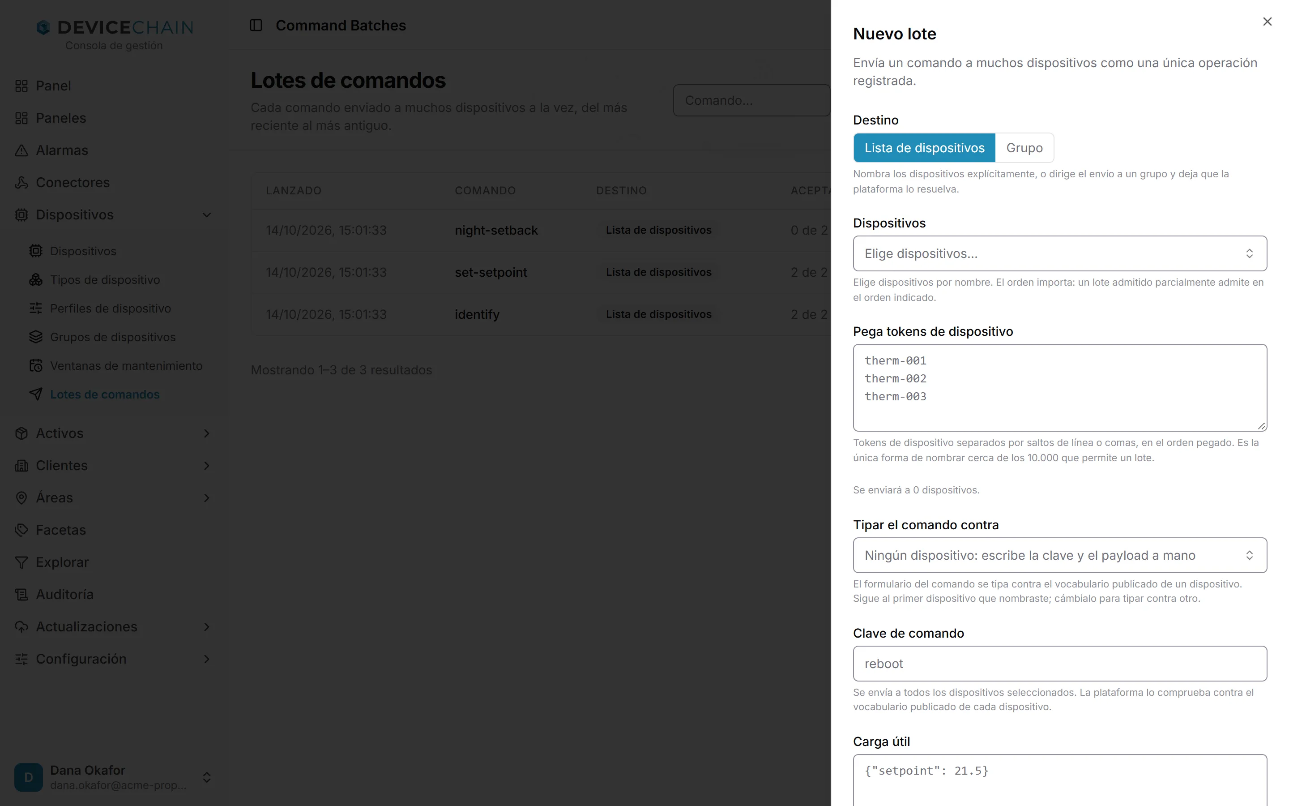Click the Clientes building icon

(21, 465)
